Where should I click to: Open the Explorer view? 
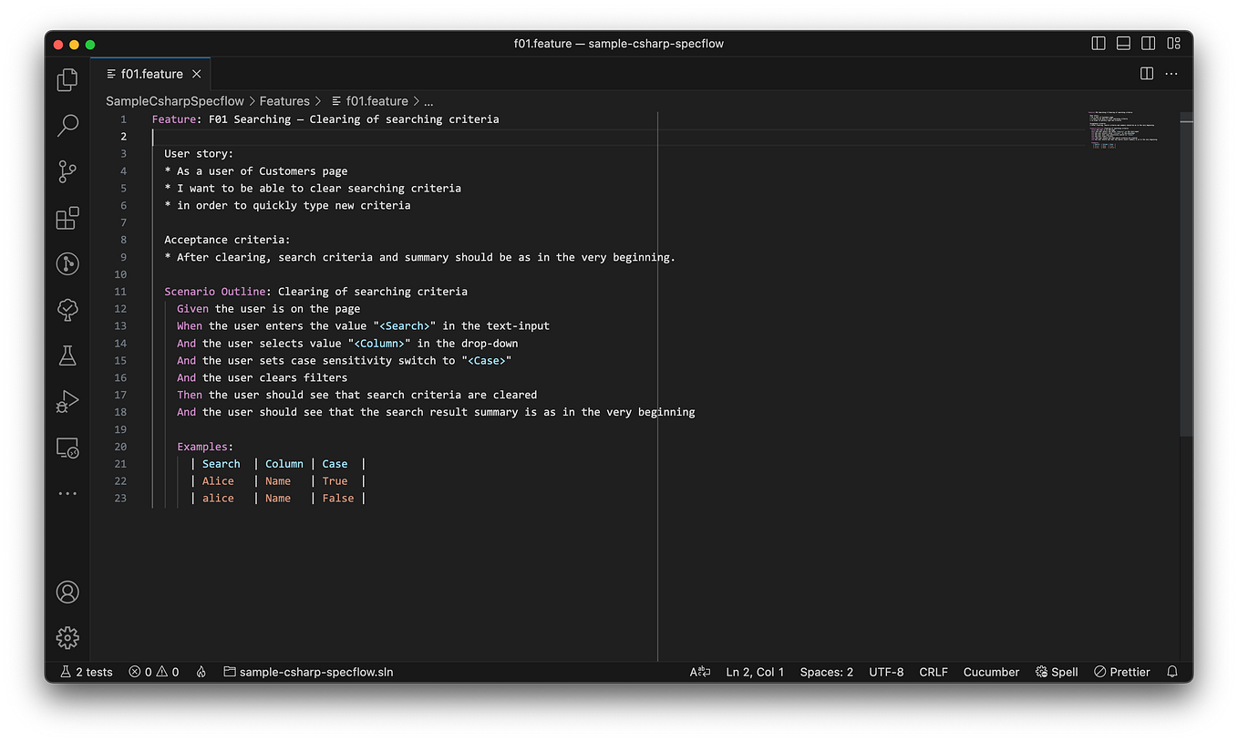click(x=67, y=80)
